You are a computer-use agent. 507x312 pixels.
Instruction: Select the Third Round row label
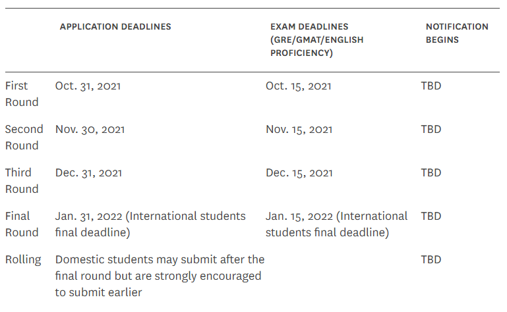click(22, 180)
